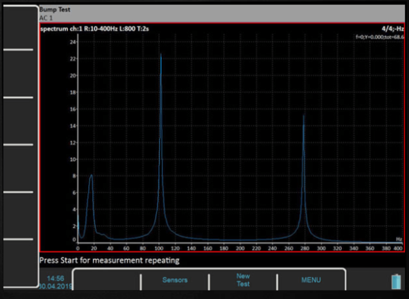Viewport: 409px width, 299px height.
Task: Start a New Test
Action: coord(243,280)
